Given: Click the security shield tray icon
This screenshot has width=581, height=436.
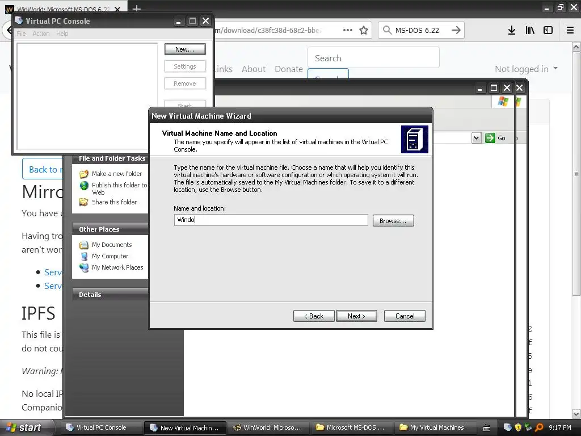Looking at the screenshot, I should coord(518,427).
